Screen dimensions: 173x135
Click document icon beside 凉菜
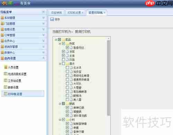tap(67, 51)
